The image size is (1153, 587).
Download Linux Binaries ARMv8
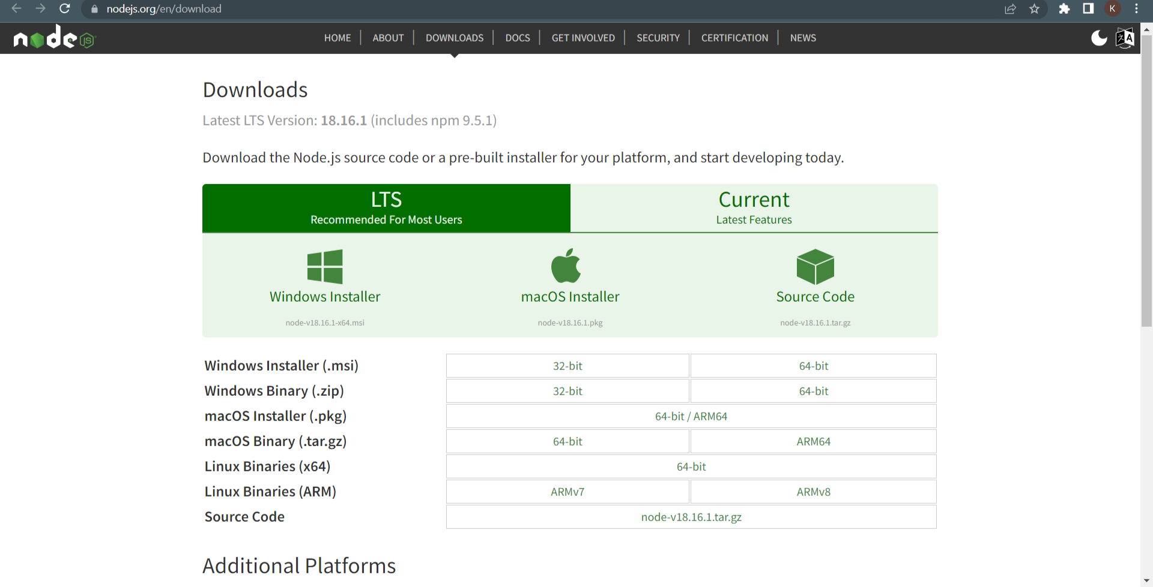[x=814, y=492]
